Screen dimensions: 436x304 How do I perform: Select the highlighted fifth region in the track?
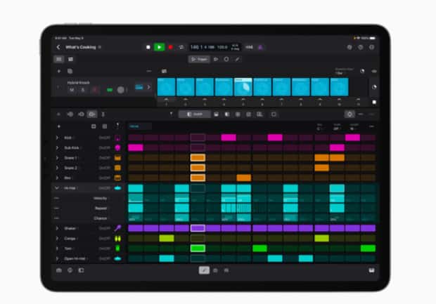point(243,87)
